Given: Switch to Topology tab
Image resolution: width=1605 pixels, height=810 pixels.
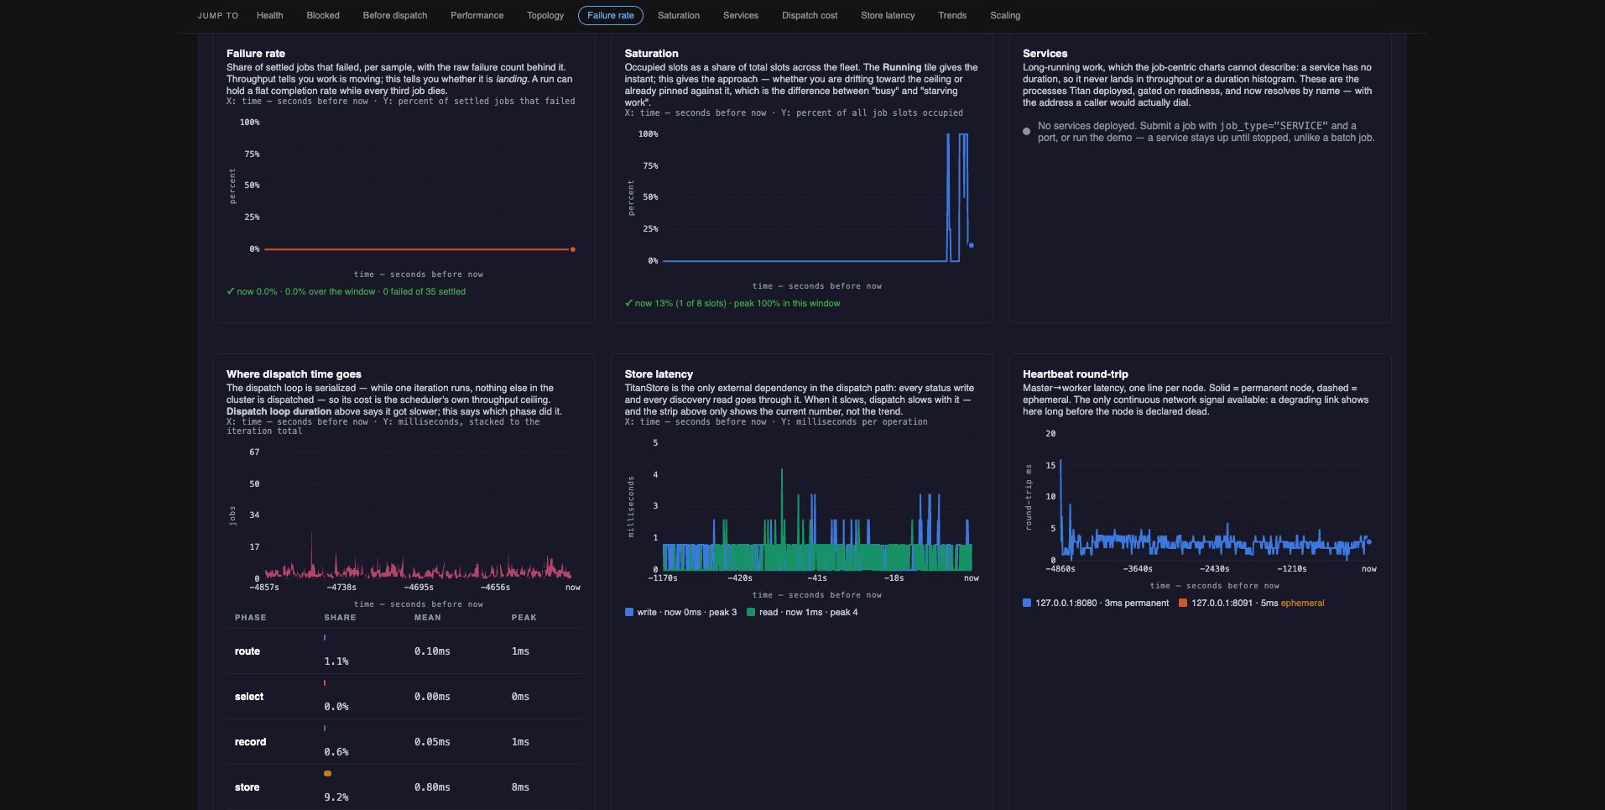Looking at the screenshot, I should click(x=545, y=15).
